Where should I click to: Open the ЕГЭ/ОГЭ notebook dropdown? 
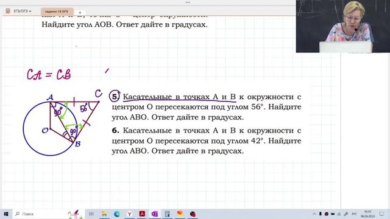pos(23,11)
